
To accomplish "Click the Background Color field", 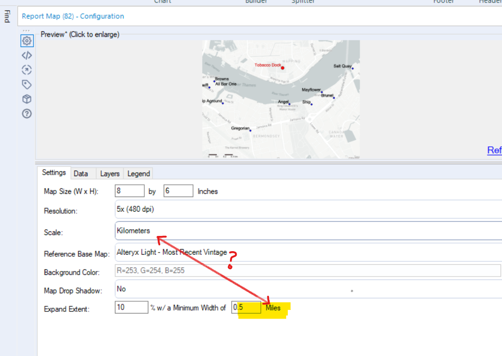I will pos(307,270).
